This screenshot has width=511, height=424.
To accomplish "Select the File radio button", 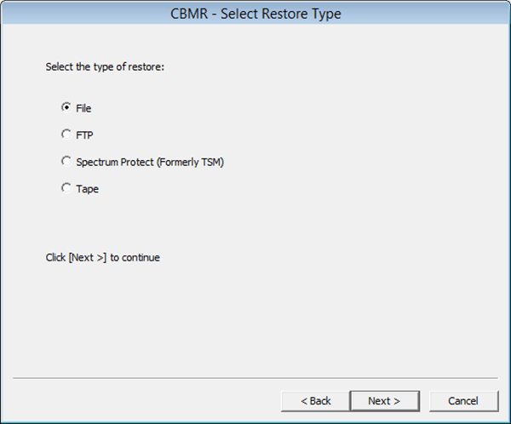I will click(66, 107).
